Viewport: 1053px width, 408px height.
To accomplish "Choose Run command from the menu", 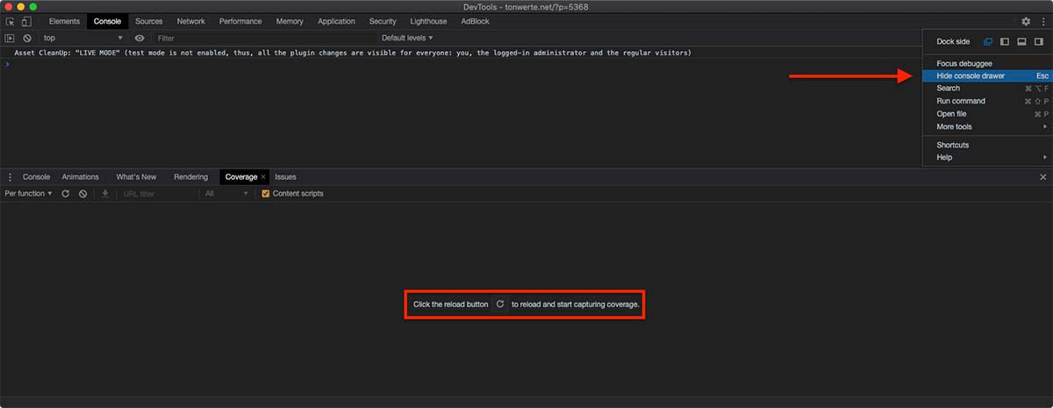I will pyautogui.click(x=987, y=101).
